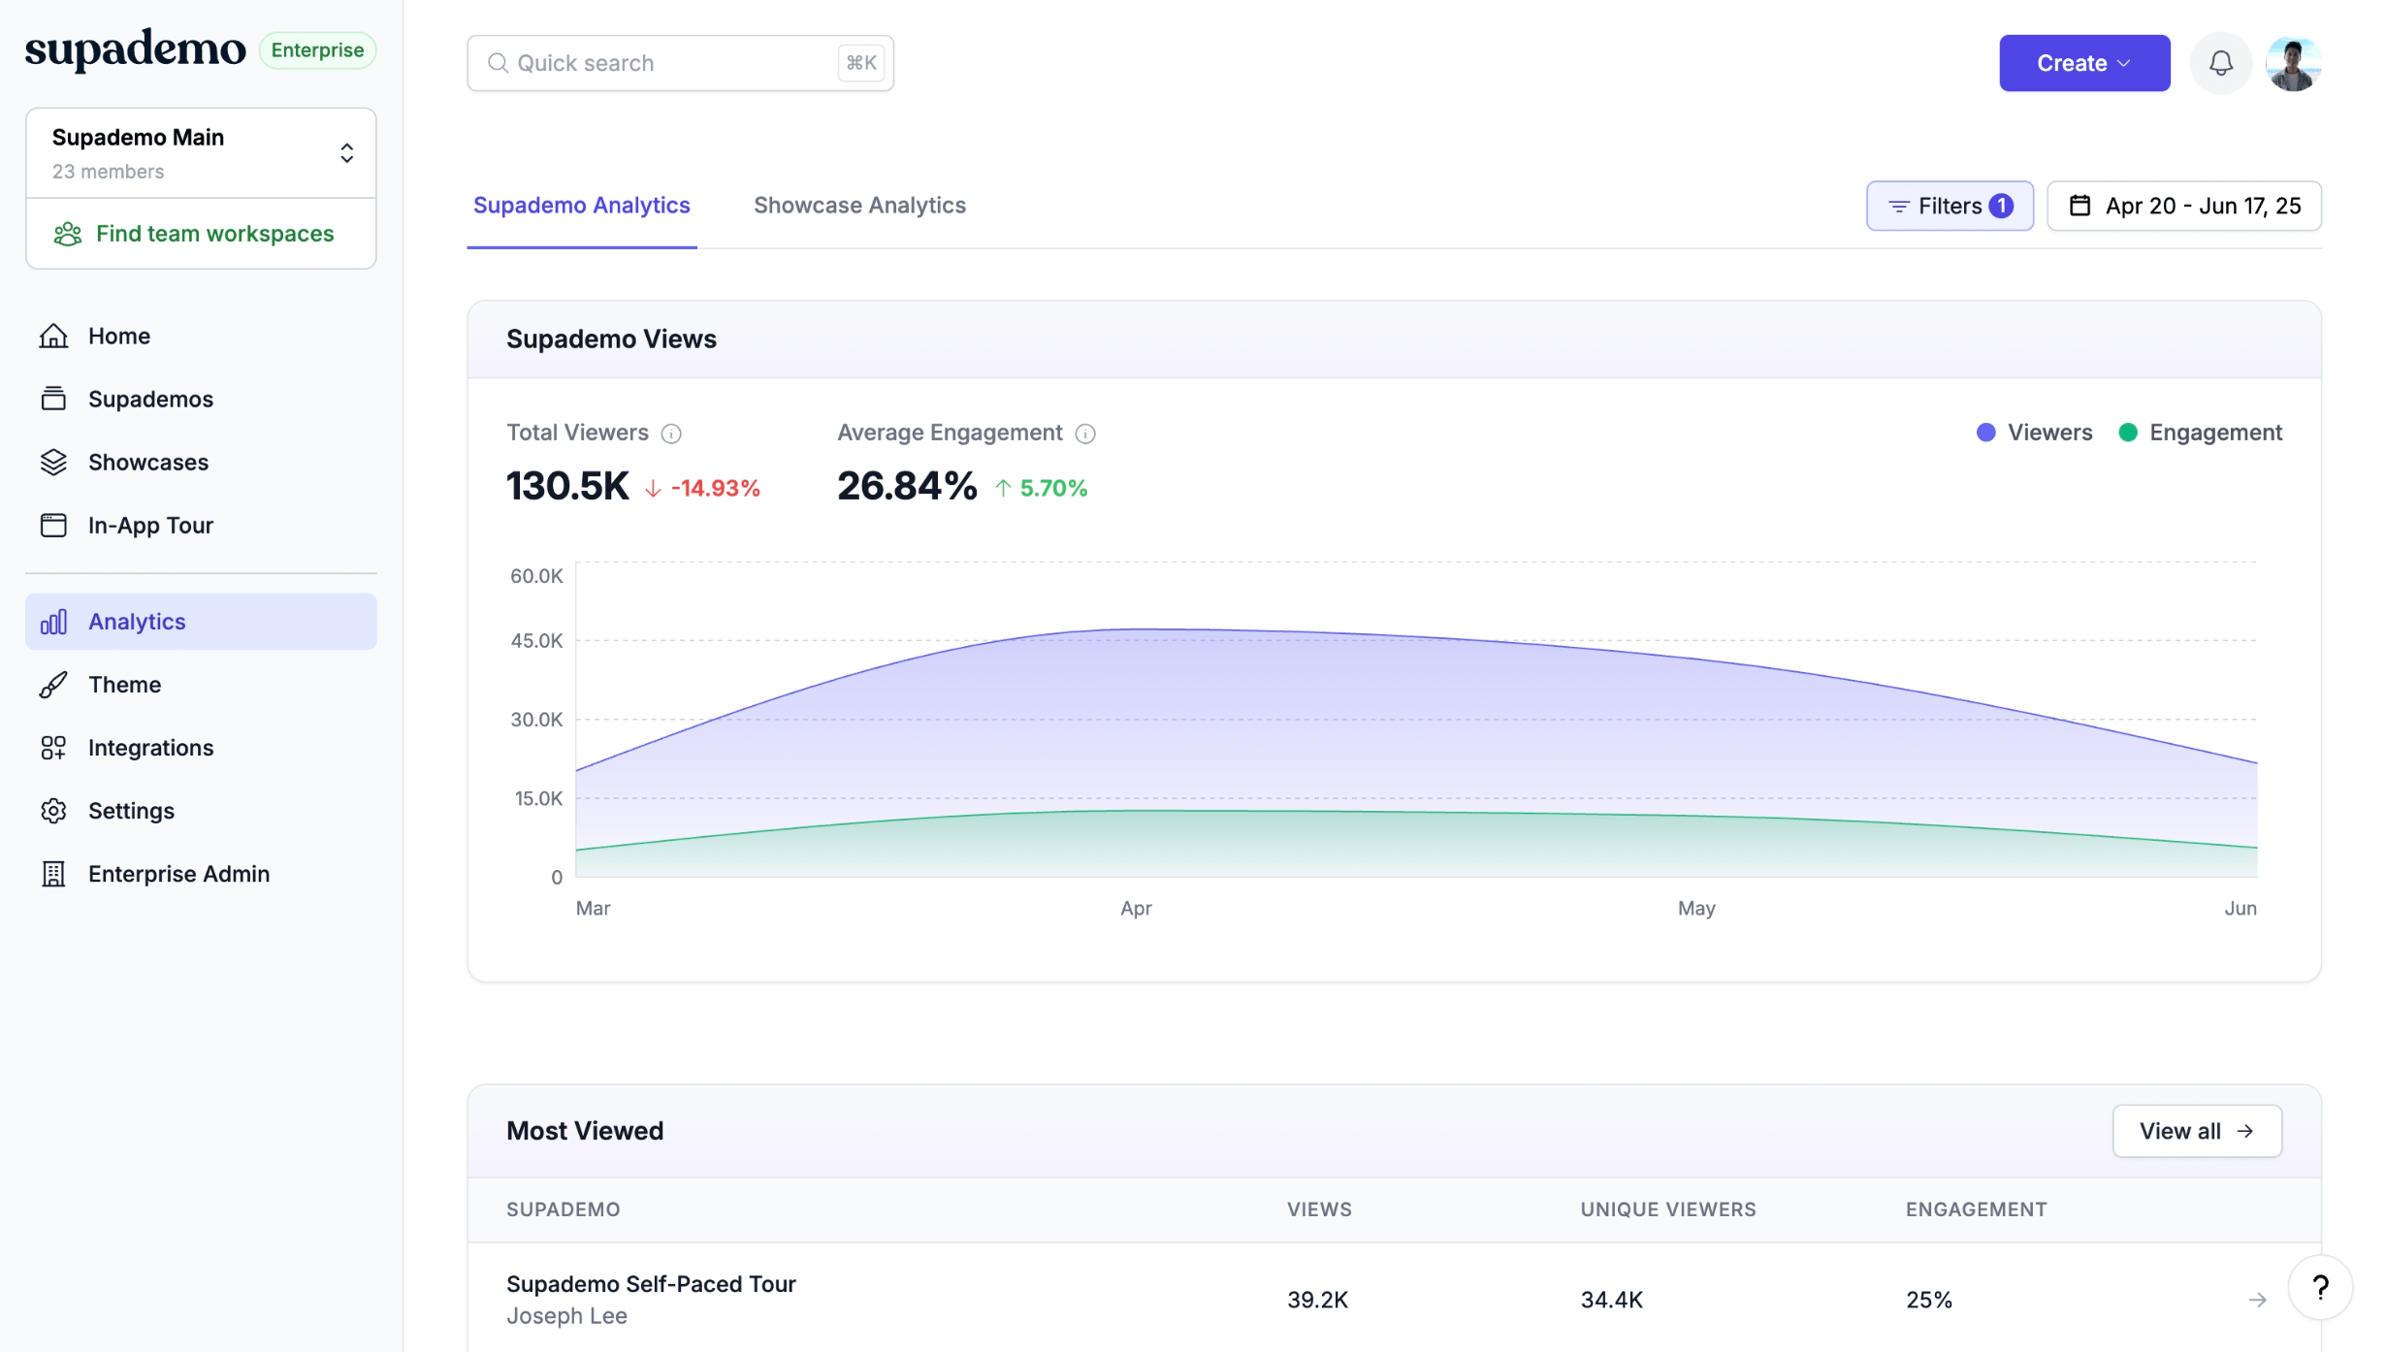This screenshot has height=1352, width=2386.
Task: Click the 5.70% change indicator
Action: click(1041, 488)
